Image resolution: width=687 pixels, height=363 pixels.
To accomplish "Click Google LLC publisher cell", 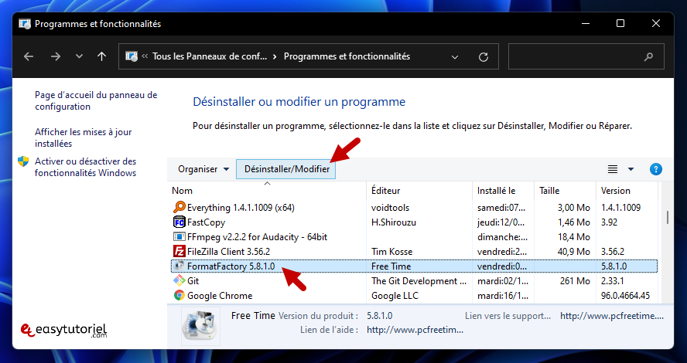I will tap(395, 296).
